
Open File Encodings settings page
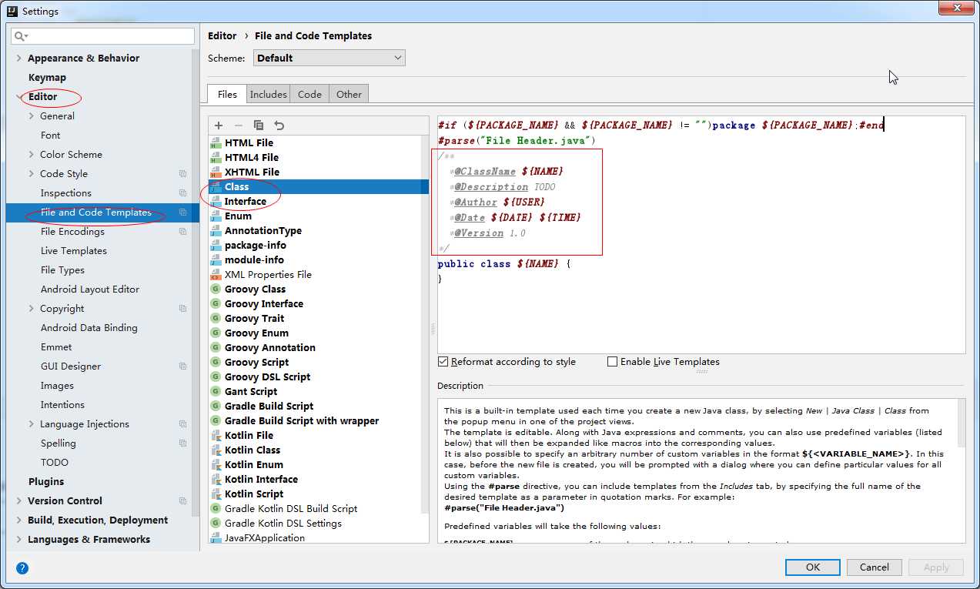pyautogui.click(x=72, y=231)
